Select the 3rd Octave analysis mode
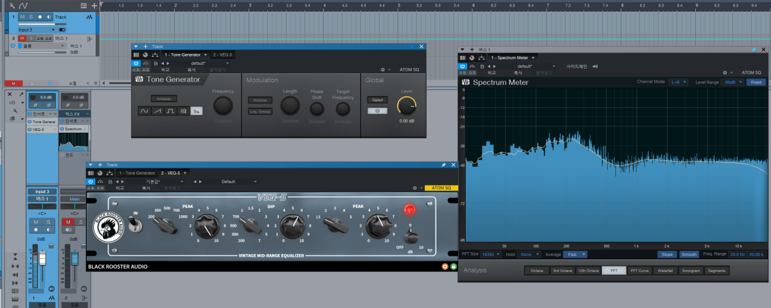Screen dimensions: 771x308 coord(562,271)
